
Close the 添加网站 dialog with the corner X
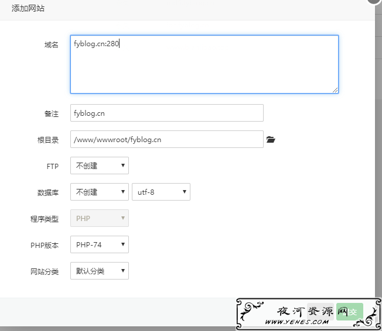pos(375,1)
